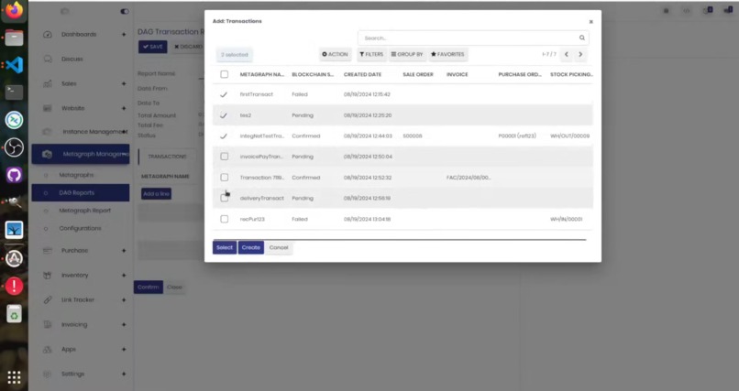Screen dimensions: 739x391
Task: Open Metagraph Management menu
Action: coord(81,154)
